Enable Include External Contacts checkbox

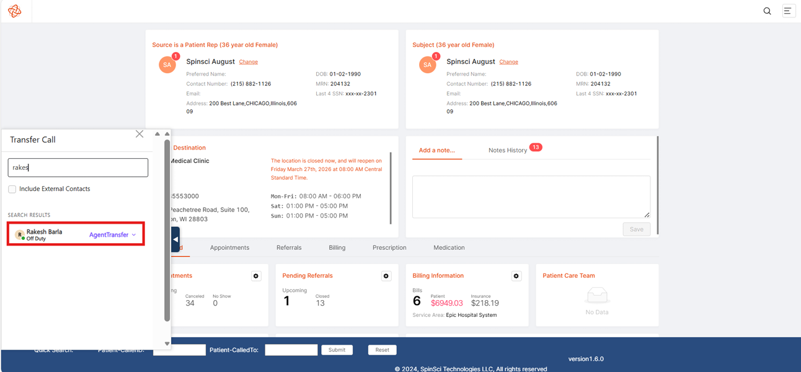coord(12,189)
